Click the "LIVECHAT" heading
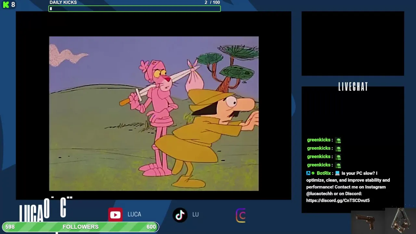Screen dimensions: 416x234 tap(353, 87)
